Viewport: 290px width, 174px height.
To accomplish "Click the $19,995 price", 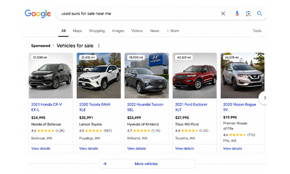I will tap(230, 117).
